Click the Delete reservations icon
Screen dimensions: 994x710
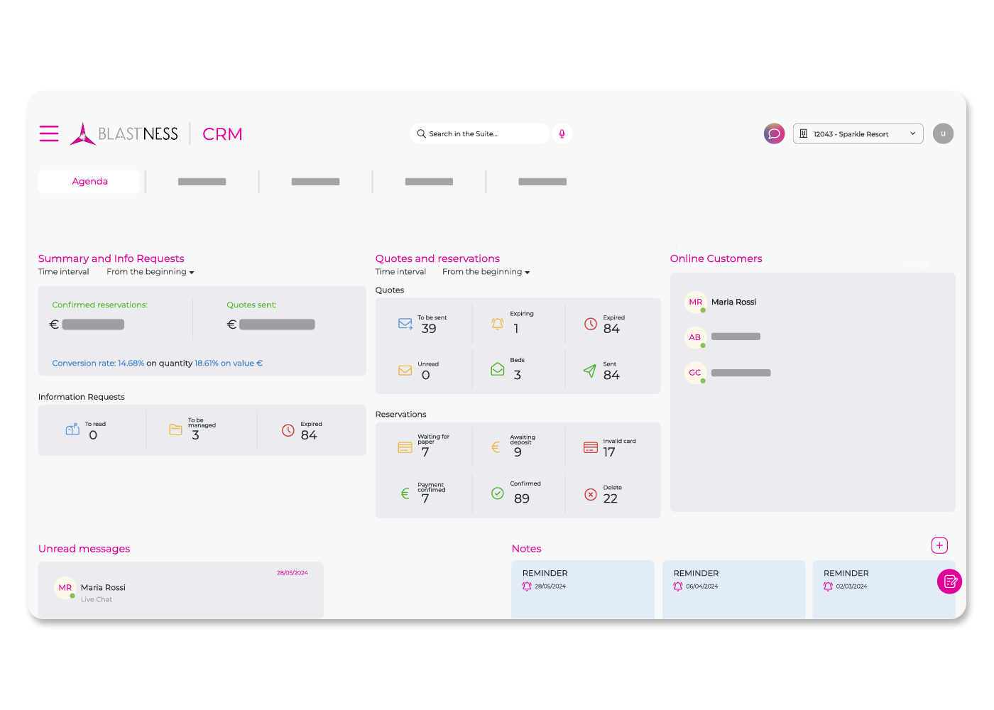590,494
